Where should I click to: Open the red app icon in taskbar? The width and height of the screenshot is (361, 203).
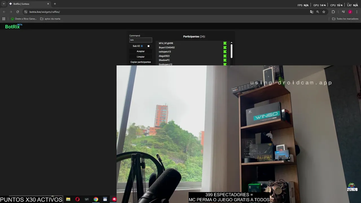click(x=114, y=199)
